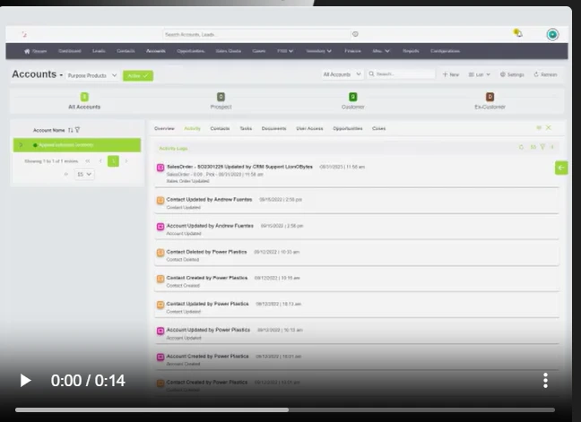Click the Contact Deleted activity icon
The height and width of the screenshot is (422, 581).
[x=160, y=253]
